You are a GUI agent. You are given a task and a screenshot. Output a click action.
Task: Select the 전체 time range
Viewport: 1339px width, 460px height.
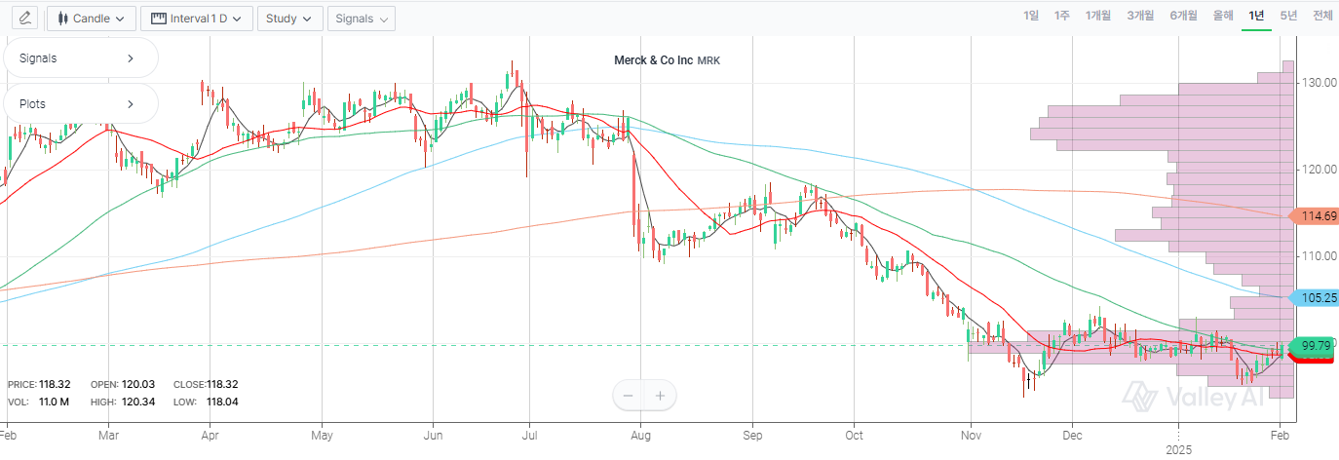coord(1322,16)
